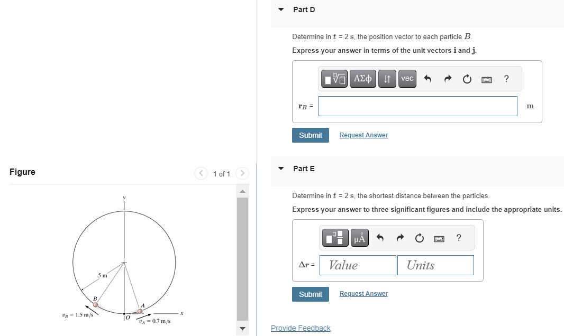Open the keyboard shortcuts helper
The height and width of the screenshot is (336, 564).
(486, 78)
